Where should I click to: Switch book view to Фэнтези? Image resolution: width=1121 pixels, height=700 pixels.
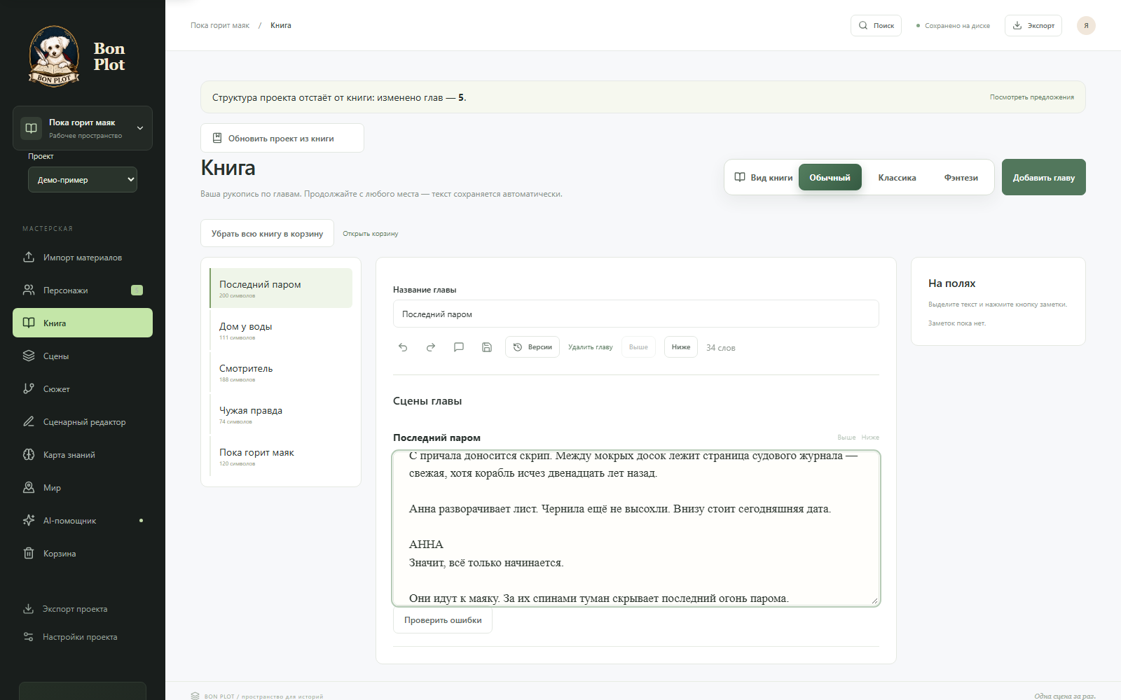coord(961,178)
